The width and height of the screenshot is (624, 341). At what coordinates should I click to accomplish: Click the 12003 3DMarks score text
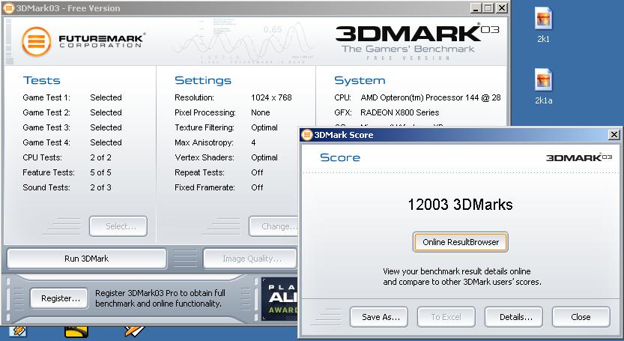tap(461, 205)
